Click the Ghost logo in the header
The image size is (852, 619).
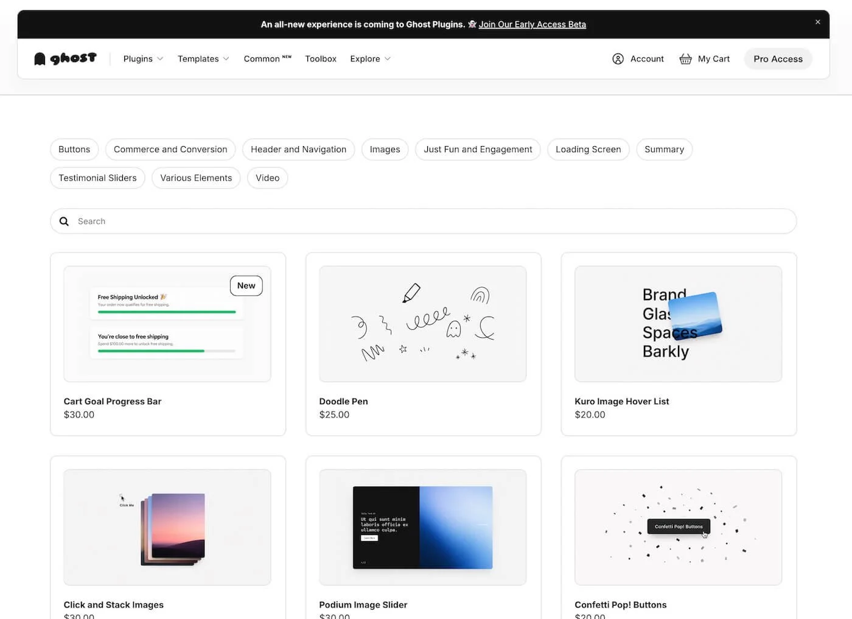pos(65,58)
